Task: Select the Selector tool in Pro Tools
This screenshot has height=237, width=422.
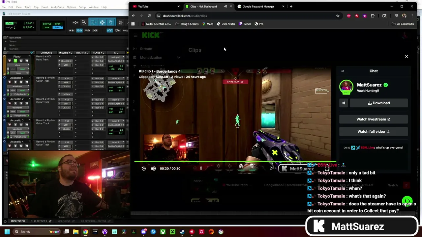Action: pos(102,22)
